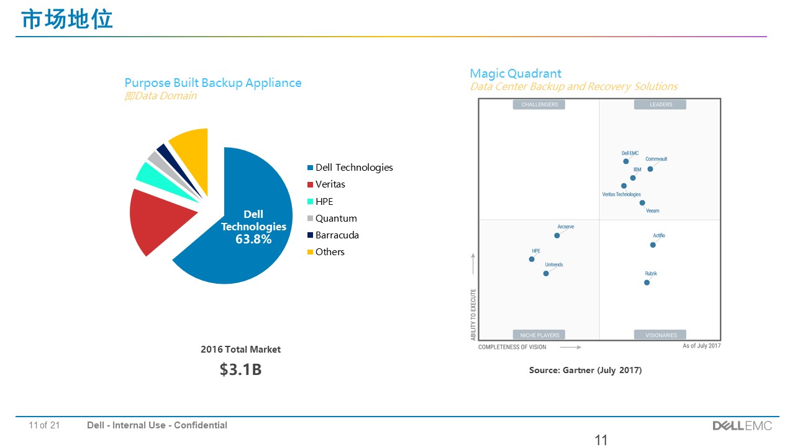Screen dimensions: 795x447
Task: Click the Rubrik data point
Action: (x=647, y=282)
